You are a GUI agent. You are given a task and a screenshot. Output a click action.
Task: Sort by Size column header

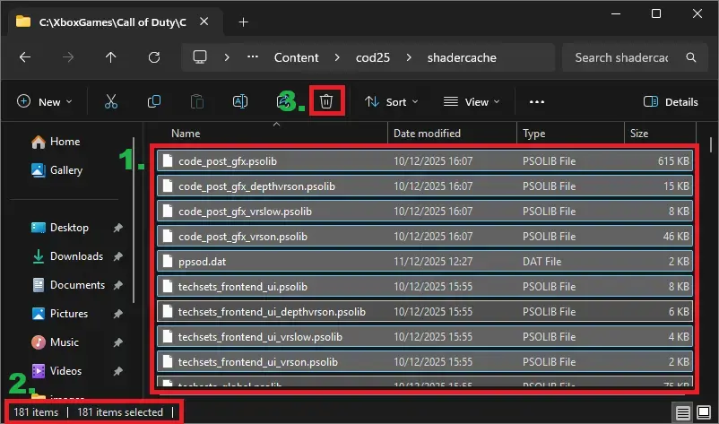638,134
